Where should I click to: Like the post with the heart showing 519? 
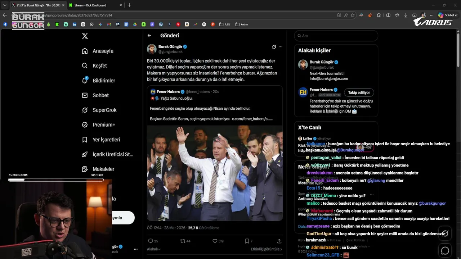215,241
